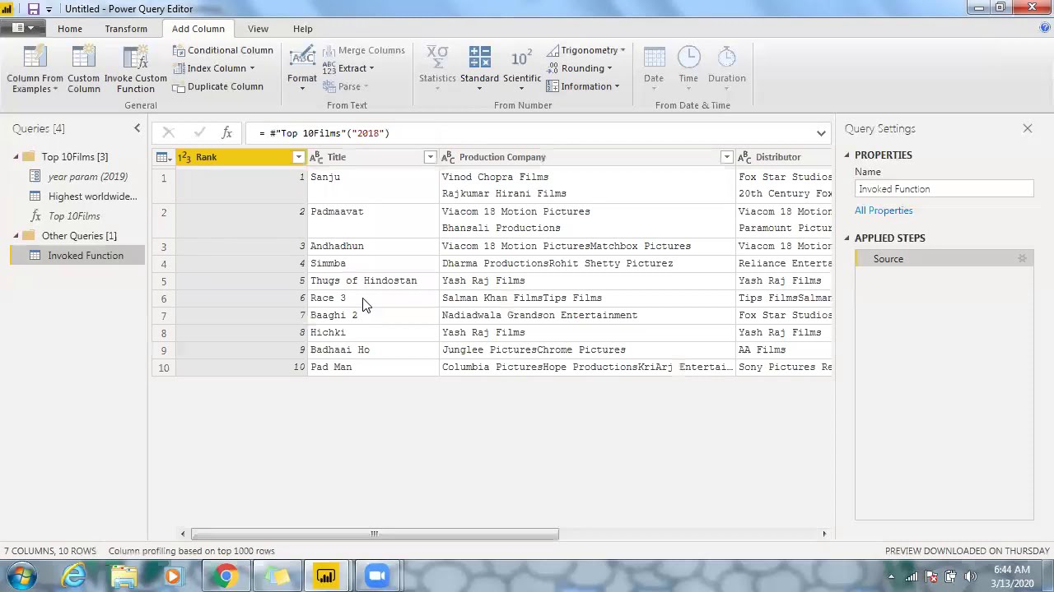The height and width of the screenshot is (592, 1054).
Task: Select the Distributor column header
Action: click(785, 157)
